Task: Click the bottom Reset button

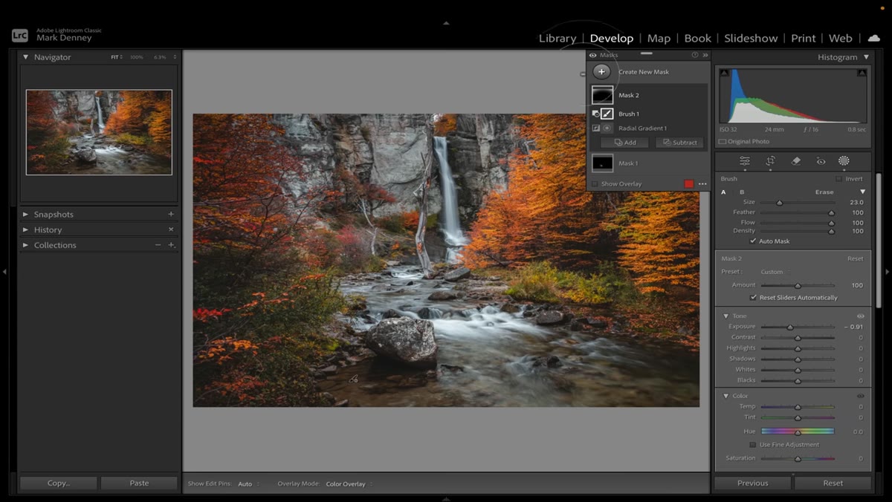Action: pos(833,483)
